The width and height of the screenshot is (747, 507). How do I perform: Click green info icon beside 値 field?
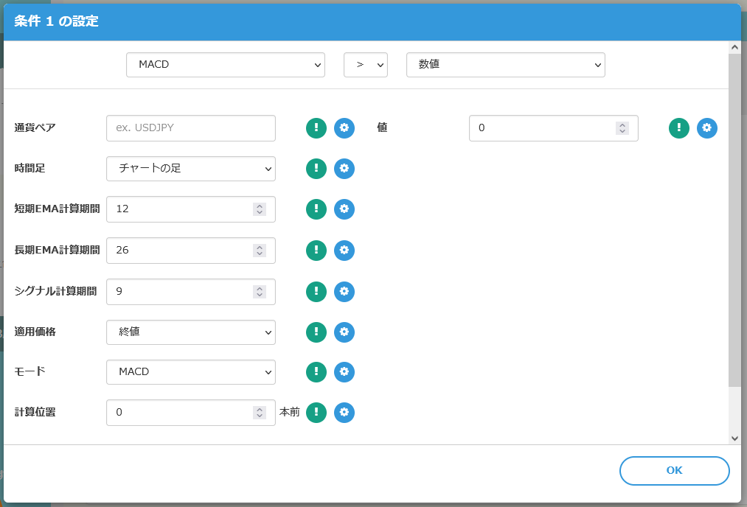679,128
